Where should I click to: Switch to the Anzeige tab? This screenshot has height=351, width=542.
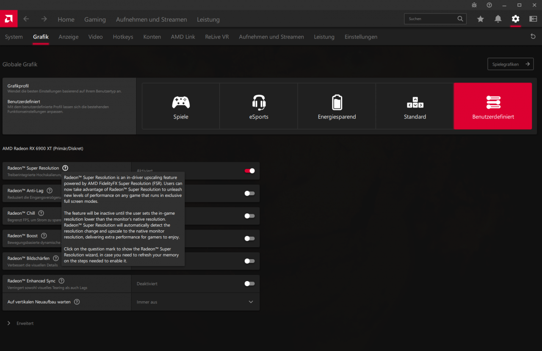click(x=69, y=37)
